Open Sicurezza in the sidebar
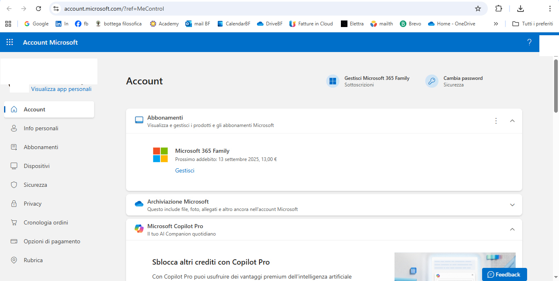The width and height of the screenshot is (559, 281). 49,185
